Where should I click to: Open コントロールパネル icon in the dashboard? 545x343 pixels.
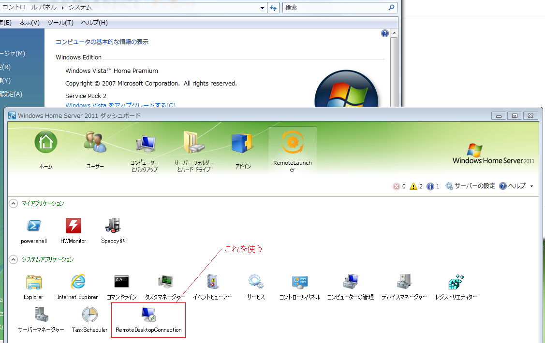click(300, 287)
